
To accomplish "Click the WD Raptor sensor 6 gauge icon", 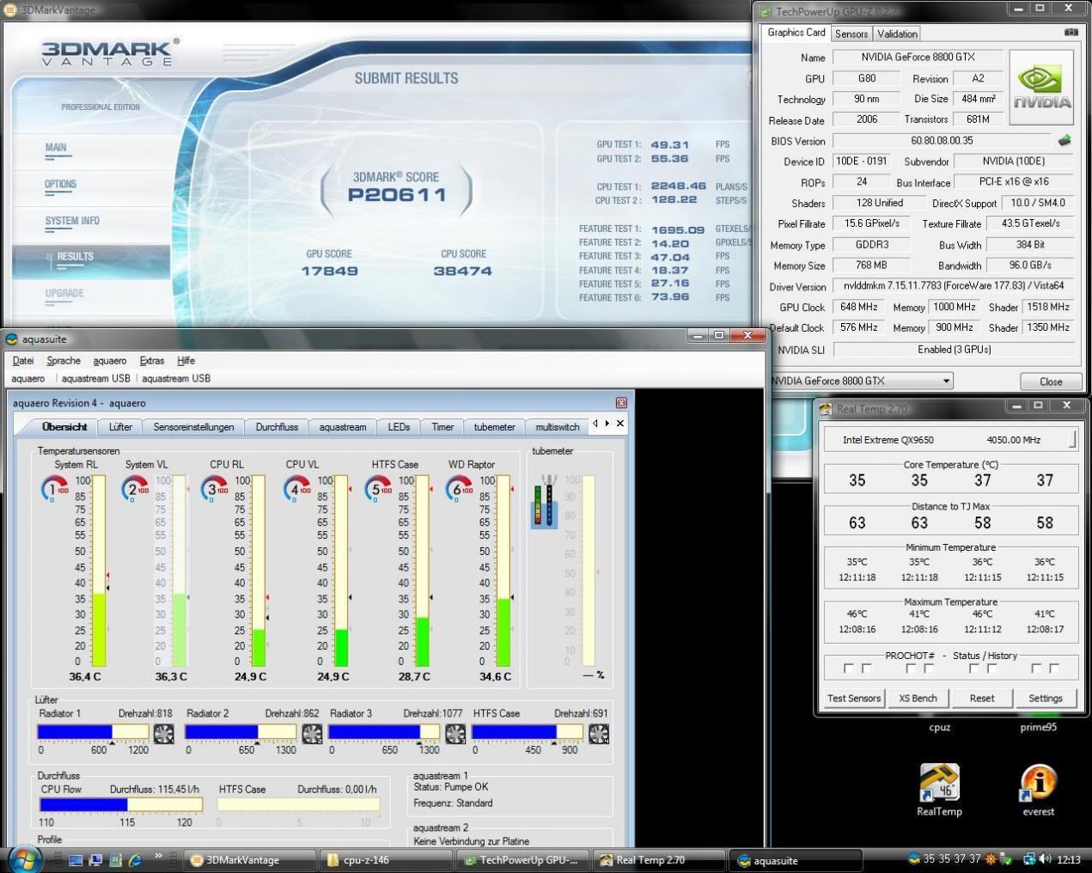I will (459, 489).
